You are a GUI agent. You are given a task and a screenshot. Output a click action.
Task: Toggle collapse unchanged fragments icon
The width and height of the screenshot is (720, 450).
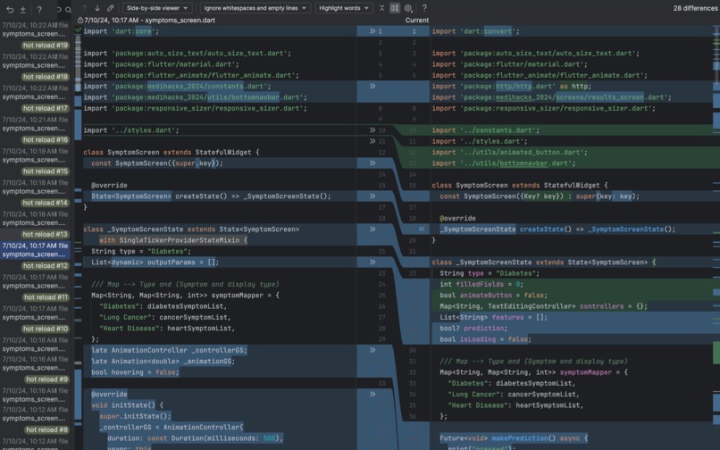pyautogui.click(x=381, y=8)
